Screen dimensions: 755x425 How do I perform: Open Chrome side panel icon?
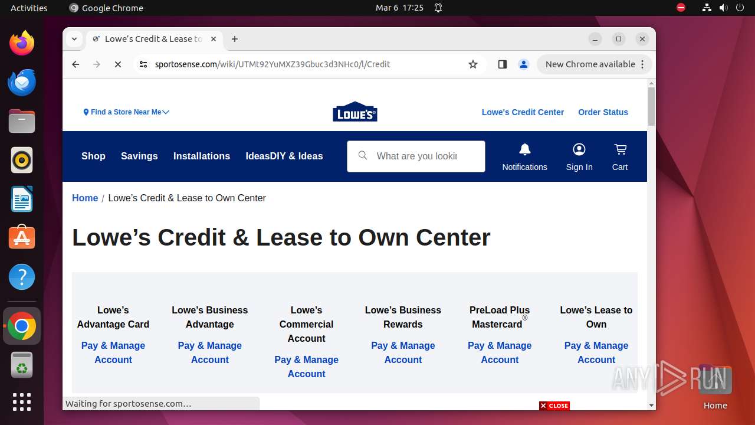pos(503,64)
